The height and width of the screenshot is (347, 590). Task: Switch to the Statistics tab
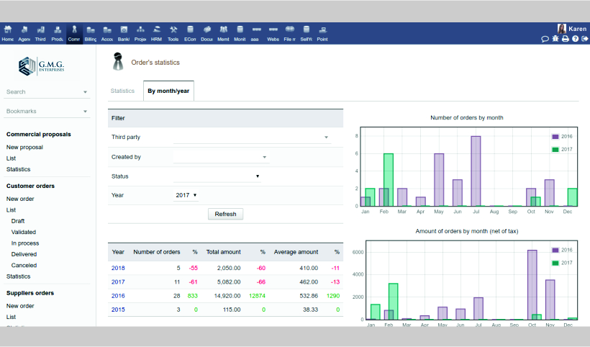click(x=122, y=91)
